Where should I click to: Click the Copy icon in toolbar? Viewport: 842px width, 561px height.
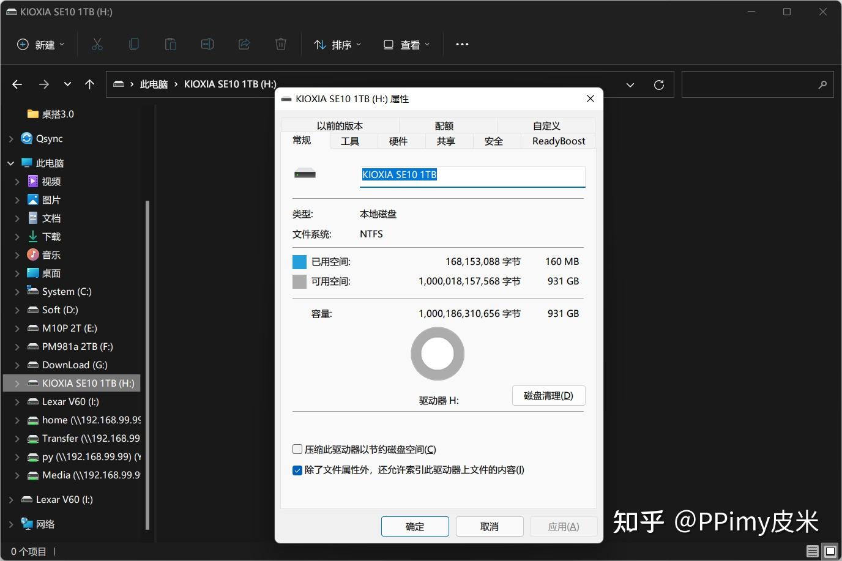point(134,44)
